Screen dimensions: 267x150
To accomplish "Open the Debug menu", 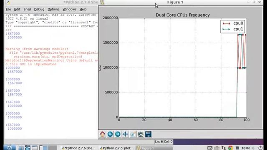I will coord(39,9).
